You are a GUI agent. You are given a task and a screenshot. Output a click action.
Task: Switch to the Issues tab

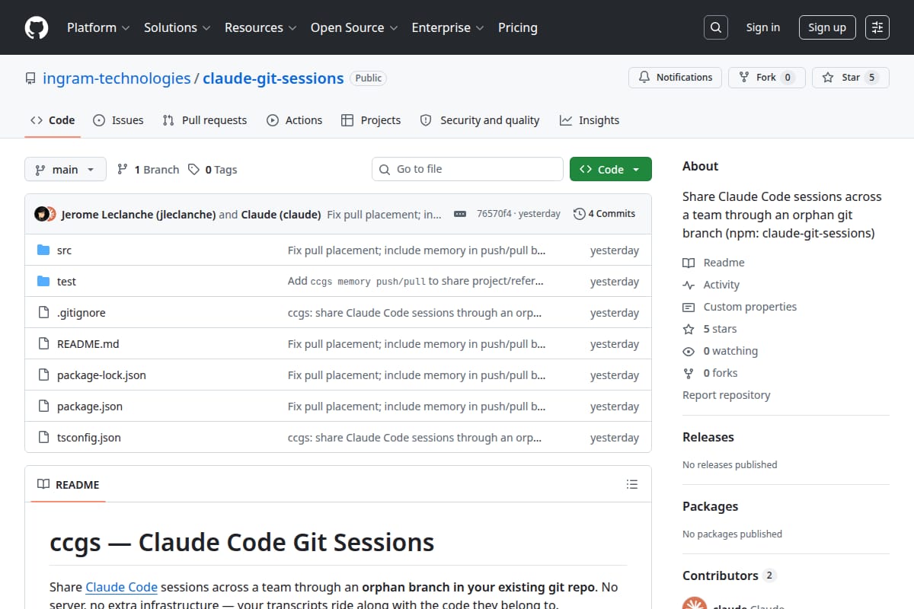pos(118,120)
